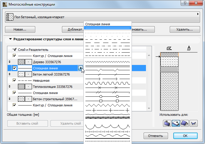Toggle the Невидимая line checkbox

14,80
